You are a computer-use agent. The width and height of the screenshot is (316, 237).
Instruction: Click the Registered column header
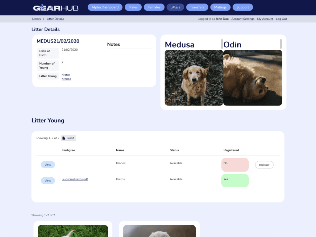(x=231, y=150)
